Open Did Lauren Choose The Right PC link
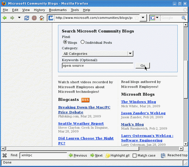 click(86, 141)
